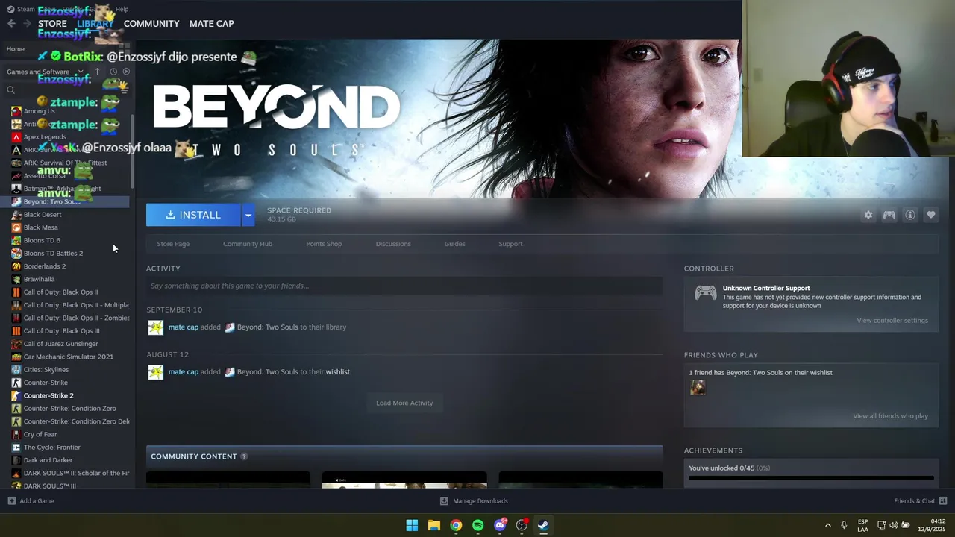This screenshot has width=955, height=537.
Task: Click the library search magnifier
Action: 10,90
